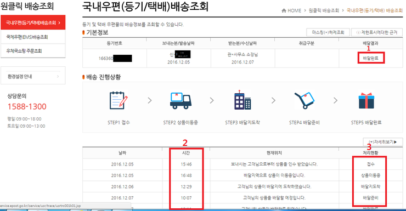
Task: Click the 10:07 time cell
Action: [186, 198]
